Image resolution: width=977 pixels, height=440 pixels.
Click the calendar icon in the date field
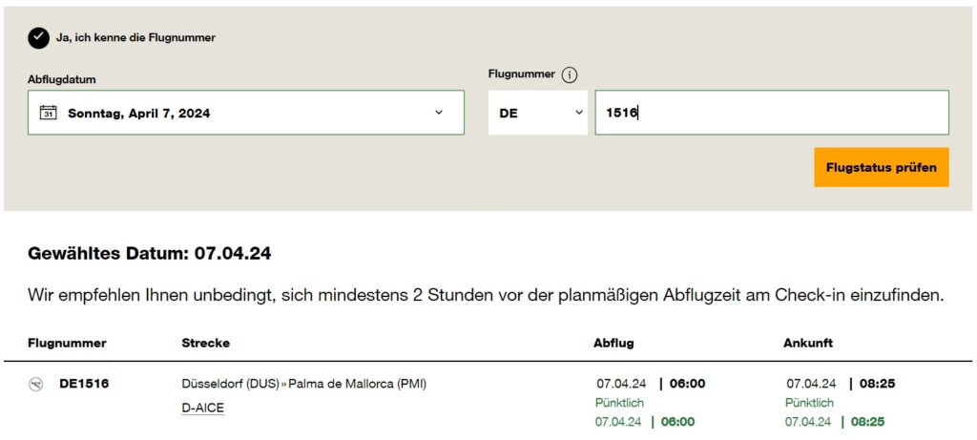tap(48, 113)
